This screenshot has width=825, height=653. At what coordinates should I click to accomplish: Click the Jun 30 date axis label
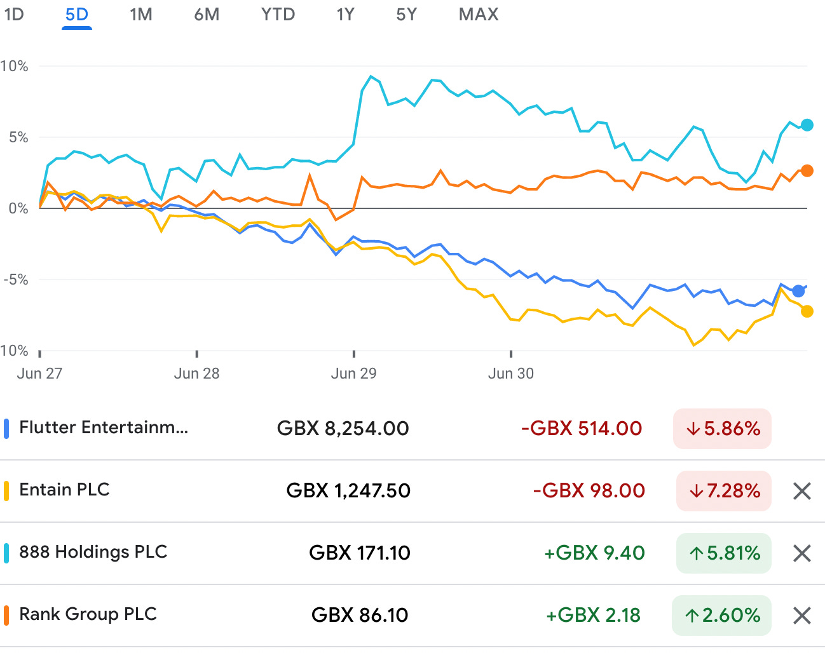(x=511, y=374)
